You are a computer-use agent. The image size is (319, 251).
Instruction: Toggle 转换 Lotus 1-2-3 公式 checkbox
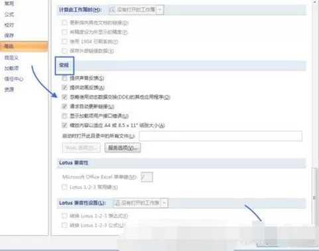64,225
